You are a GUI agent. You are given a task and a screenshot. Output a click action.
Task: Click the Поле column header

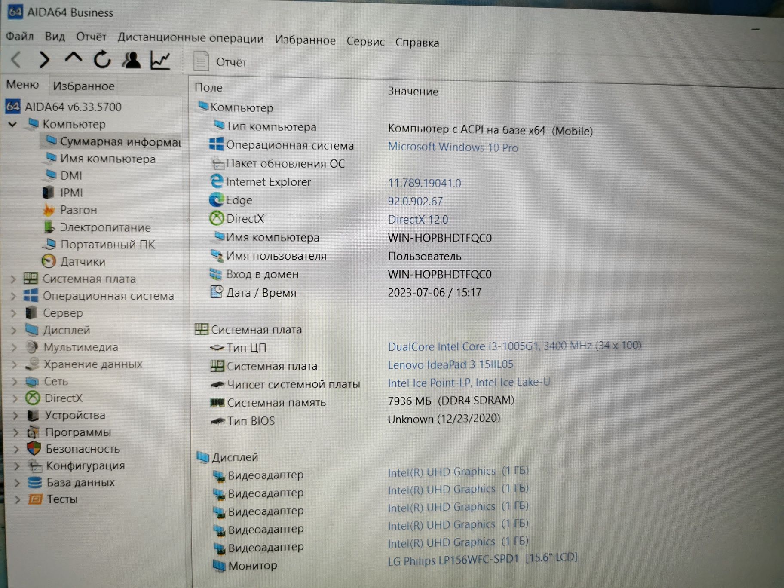208,87
